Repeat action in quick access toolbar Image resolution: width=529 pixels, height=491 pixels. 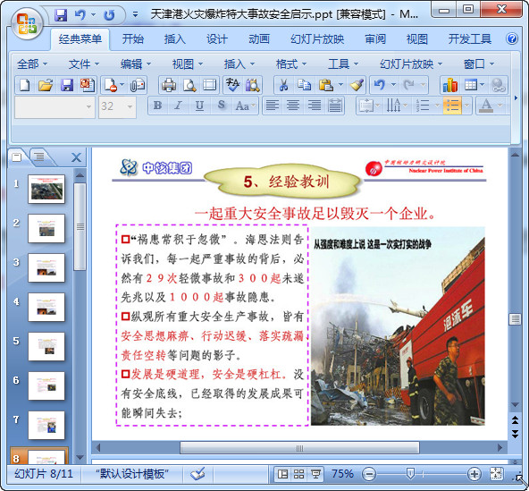pyautogui.click(x=109, y=15)
